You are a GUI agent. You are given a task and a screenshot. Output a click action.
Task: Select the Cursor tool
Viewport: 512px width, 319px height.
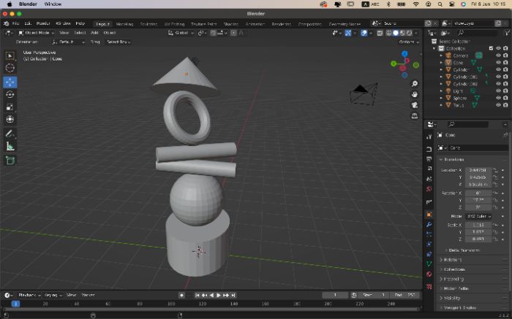point(10,68)
